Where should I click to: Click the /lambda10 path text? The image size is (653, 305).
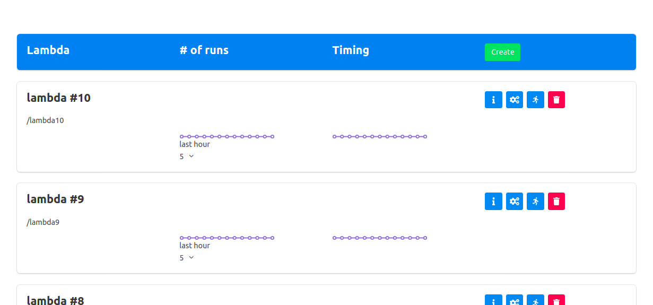[45, 120]
